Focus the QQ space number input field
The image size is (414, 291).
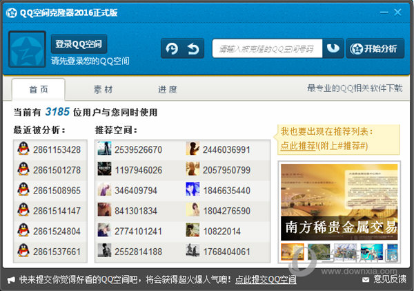[266, 48]
